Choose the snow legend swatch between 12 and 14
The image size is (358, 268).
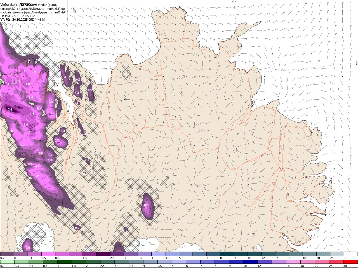tap(268, 254)
